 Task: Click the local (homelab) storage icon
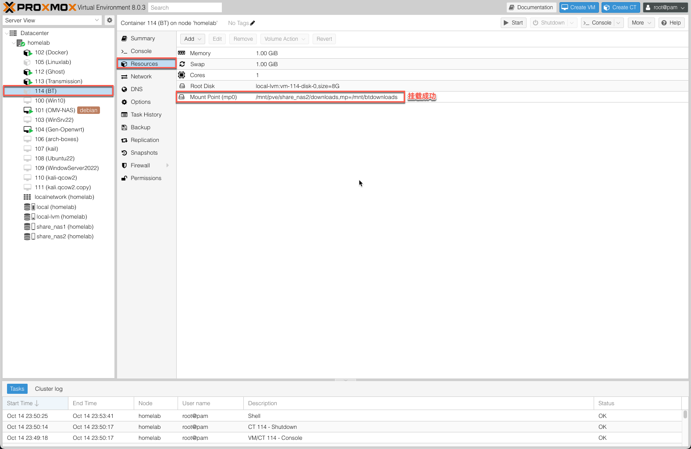point(29,207)
